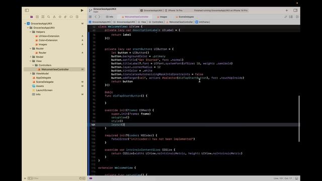Select Color+Extension file in navigator
Image resolution: width=322 pixels, height=181 pixels.
point(48,40)
